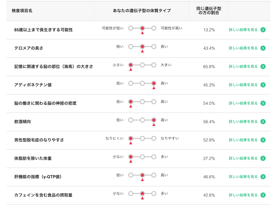Click the 同じ遺伝子型の方の割合 column header

click(x=209, y=11)
